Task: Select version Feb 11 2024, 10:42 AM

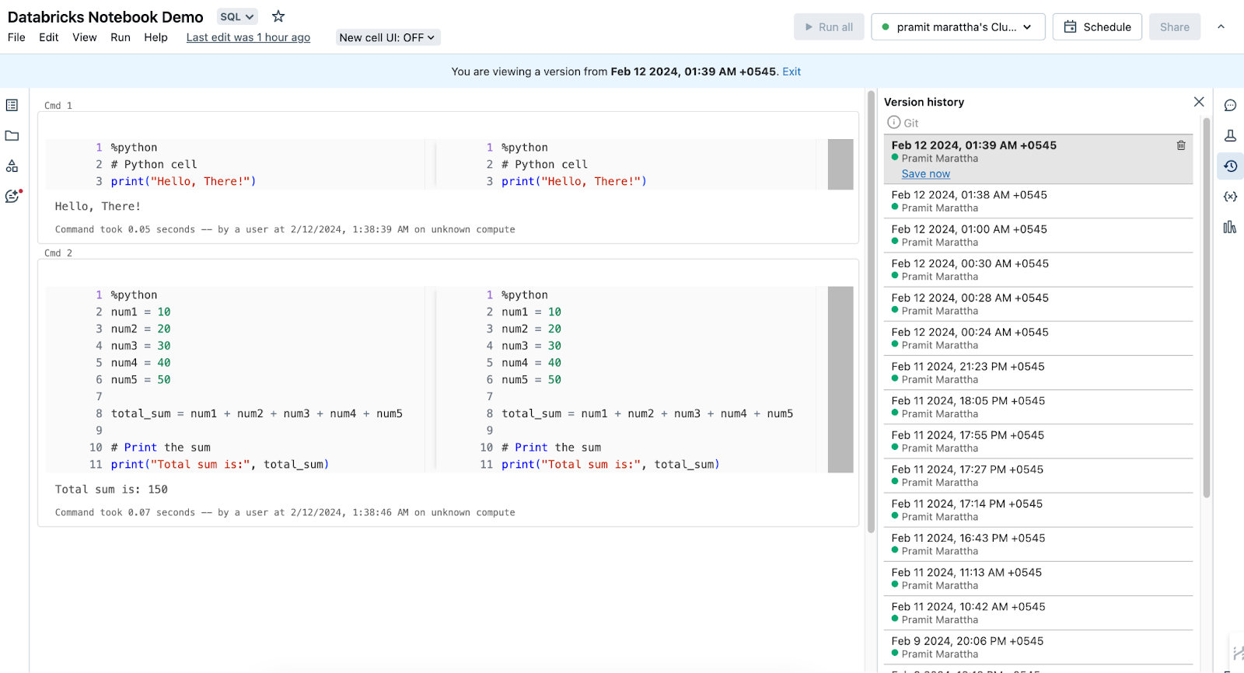Action: click(x=1038, y=613)
